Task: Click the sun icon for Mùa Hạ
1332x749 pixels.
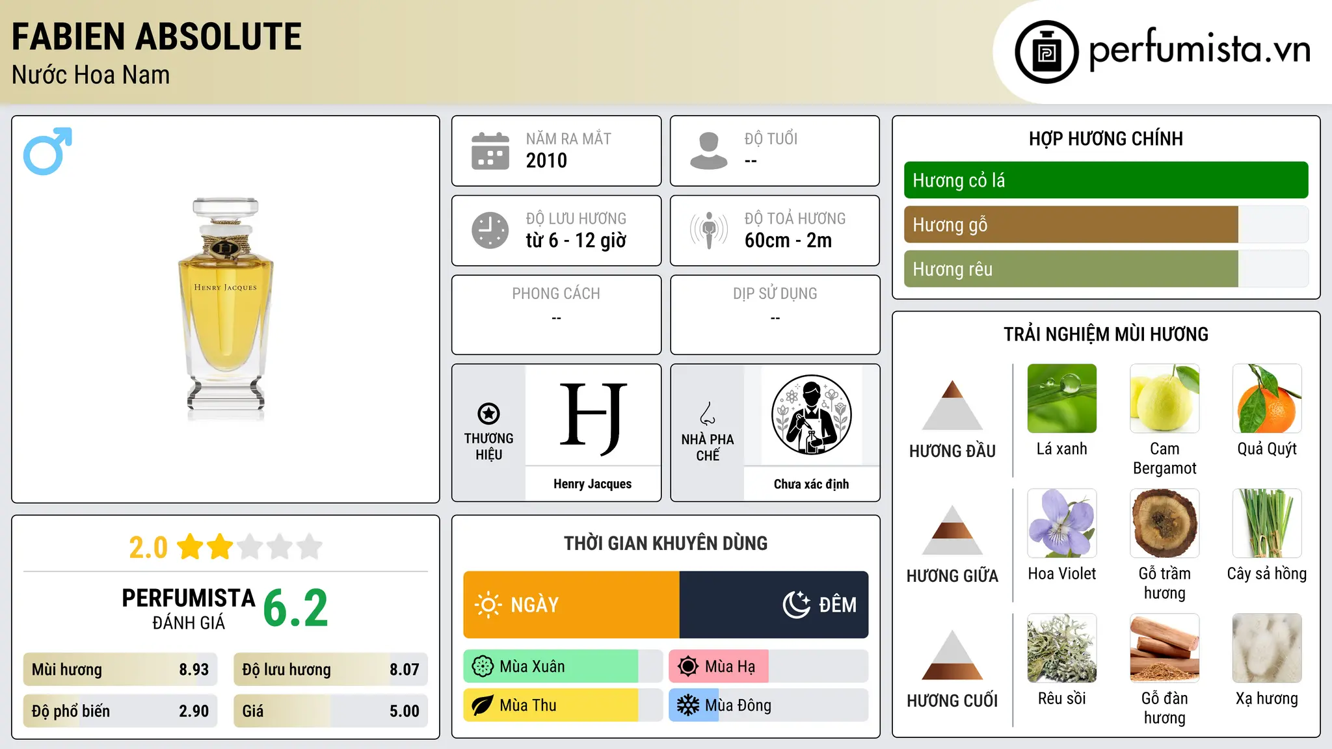Action: [688, 666]
